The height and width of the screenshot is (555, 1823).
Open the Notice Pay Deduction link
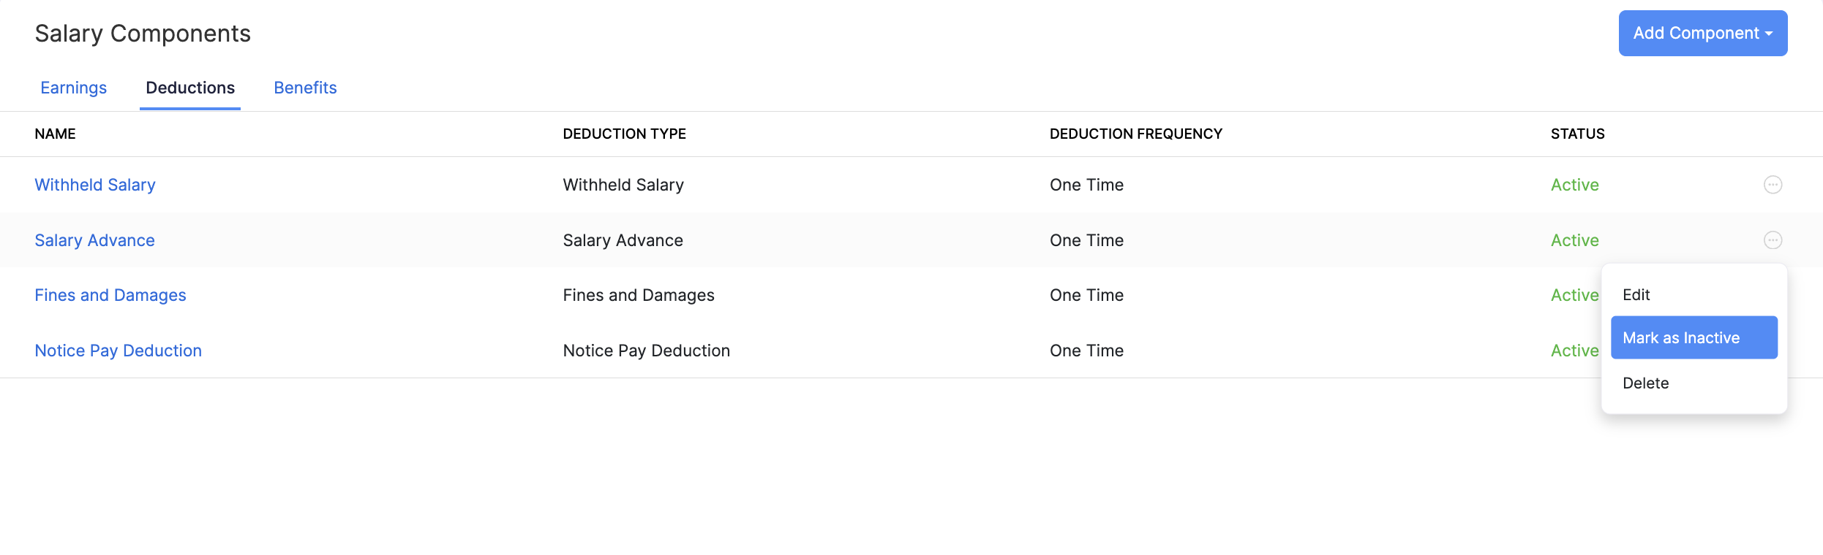(118, 351)
